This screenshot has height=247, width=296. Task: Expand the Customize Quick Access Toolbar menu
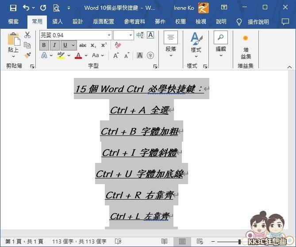[69, 8]
